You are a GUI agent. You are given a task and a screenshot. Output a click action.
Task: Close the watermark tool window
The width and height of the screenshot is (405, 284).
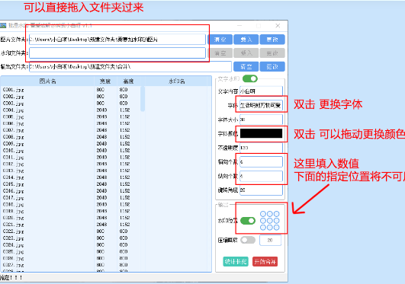[278, 26]
